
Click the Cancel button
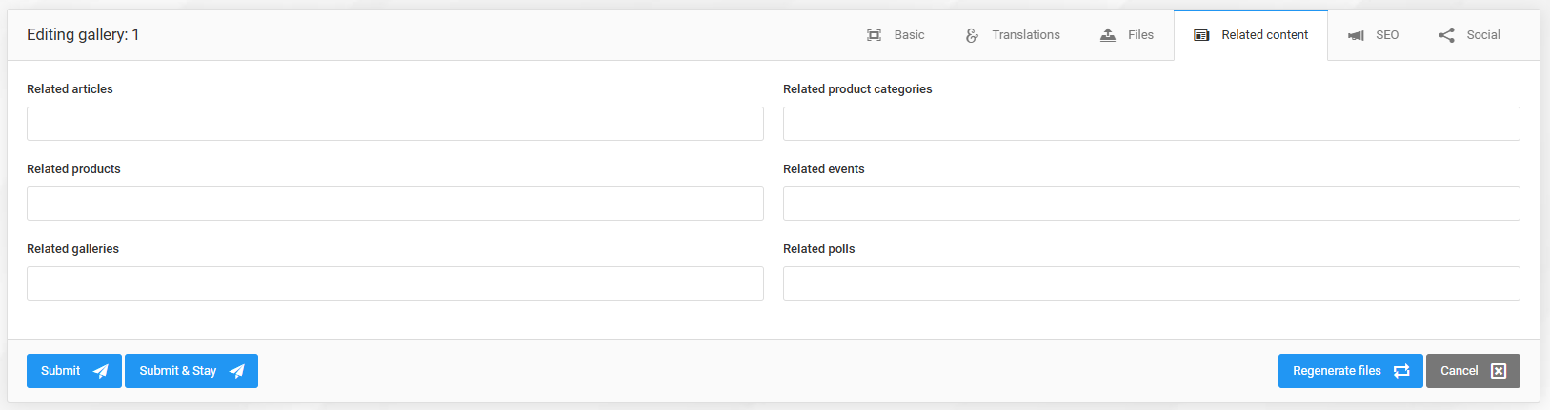click(1473, 371)
